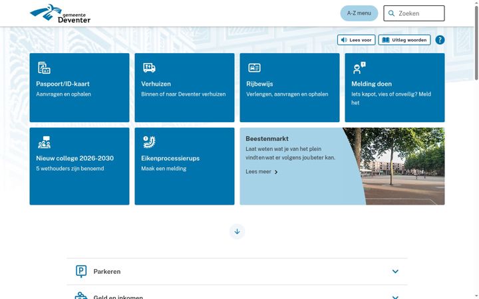Click 'Maak een melding' text
The height and width of the screenshot is (299, 479).
pos(164,168)
